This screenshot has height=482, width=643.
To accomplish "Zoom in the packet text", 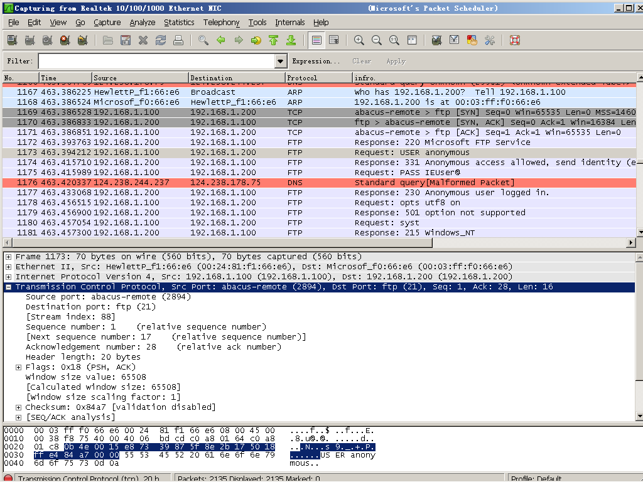I will pos(359,40).
